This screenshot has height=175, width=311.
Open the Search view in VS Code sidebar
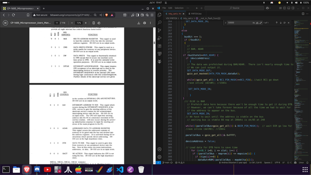(159, 22)
